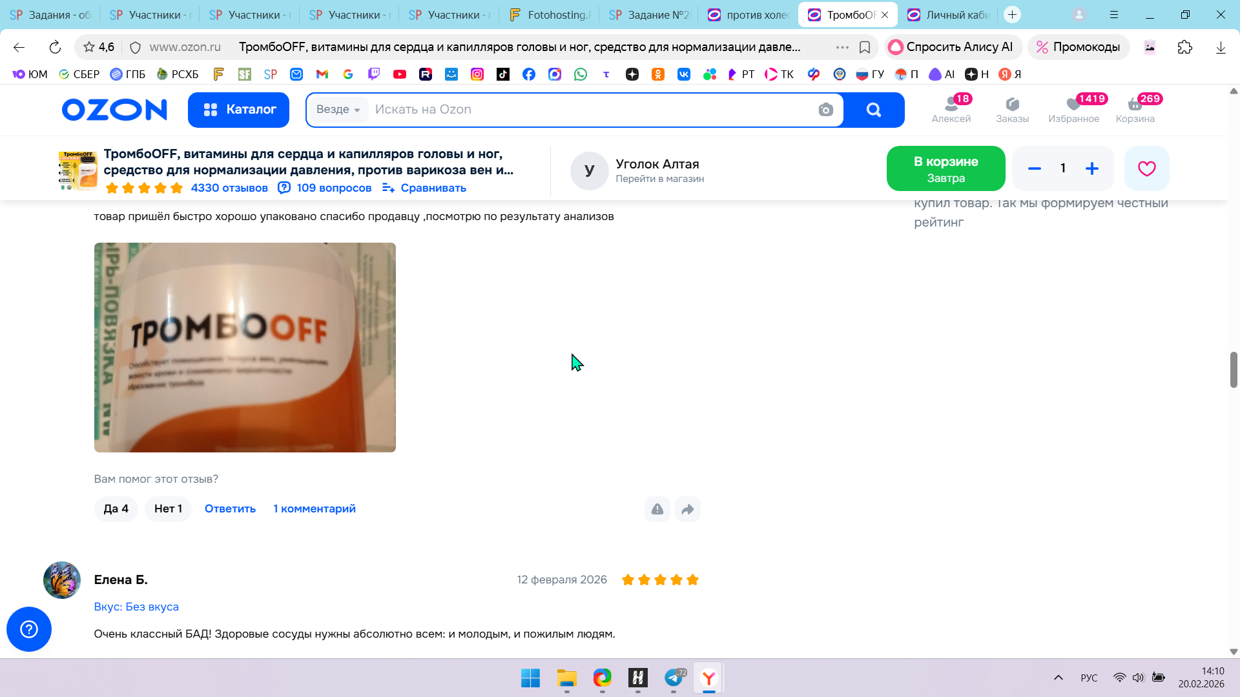Open the Каталог catalog menu
This screenshot has width=1240, height=697.
(x=238, y=110)
